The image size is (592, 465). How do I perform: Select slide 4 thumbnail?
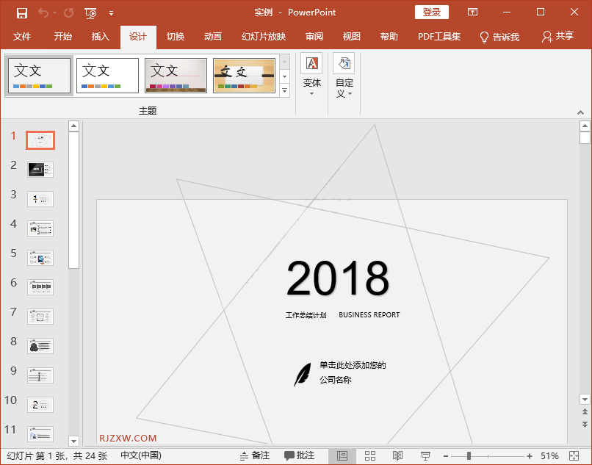coord(40,228)
